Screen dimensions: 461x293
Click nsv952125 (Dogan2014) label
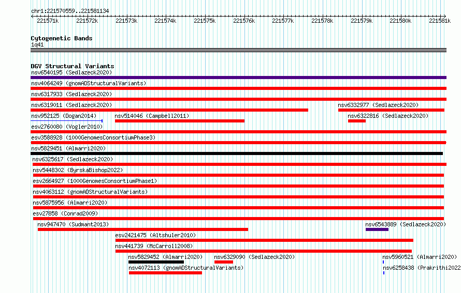coord(64,116)
